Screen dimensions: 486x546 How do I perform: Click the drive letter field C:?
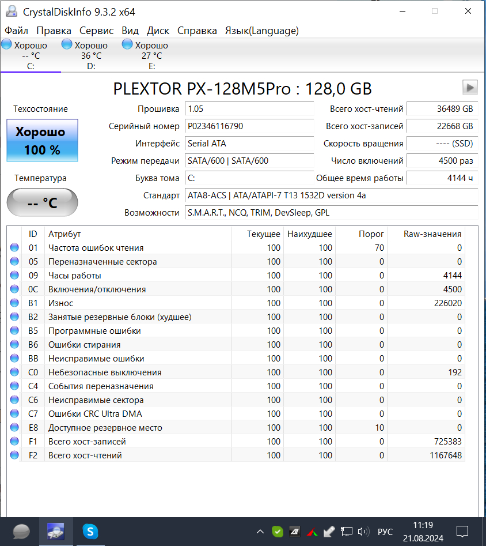(249, 178)
